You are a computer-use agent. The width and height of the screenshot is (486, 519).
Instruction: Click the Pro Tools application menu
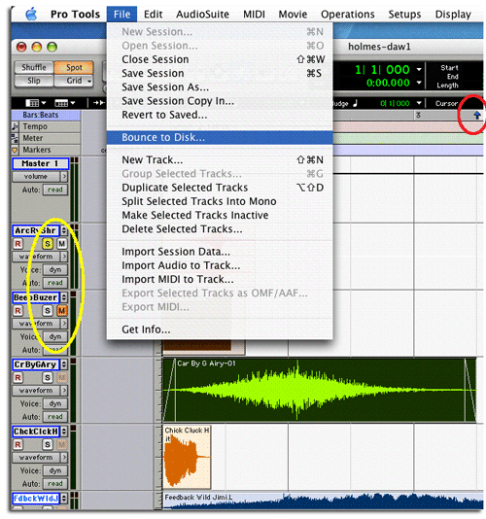coord(75,15)
